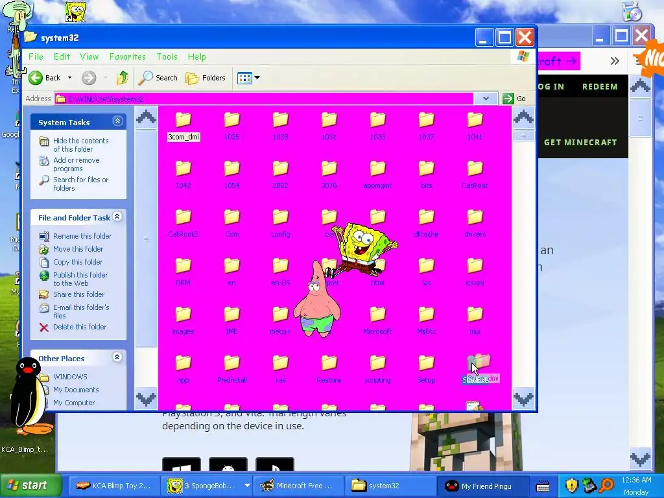Select the 2052 folder

[280, 174]
